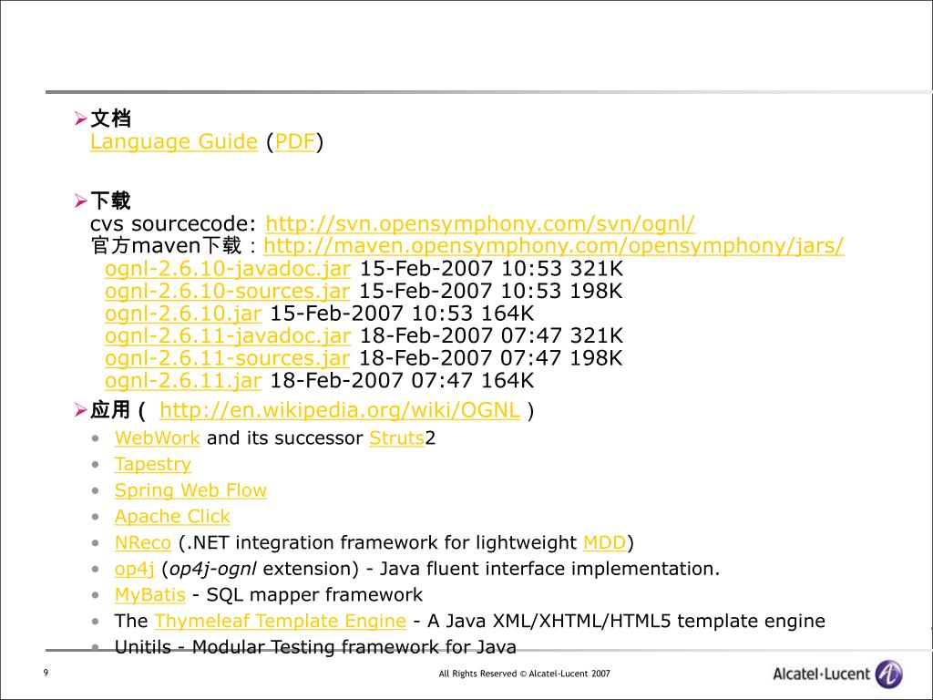Follow the WebWork link
The image size is (933, 700).
pyautogui.click(x=157, y=438)
